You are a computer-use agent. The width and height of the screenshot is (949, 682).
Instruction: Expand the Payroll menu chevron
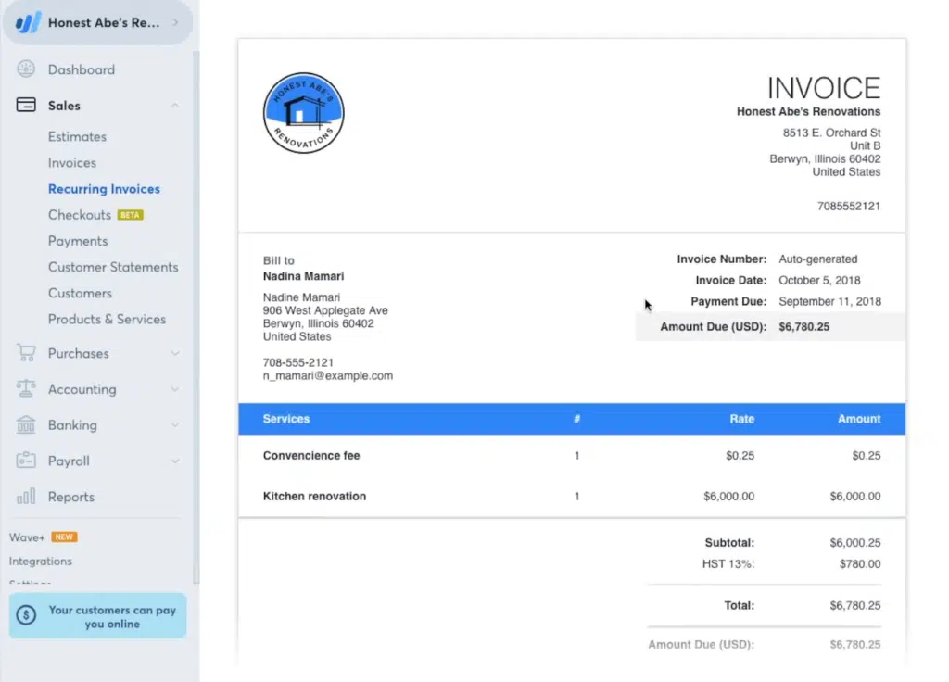(x=175, y=461)
